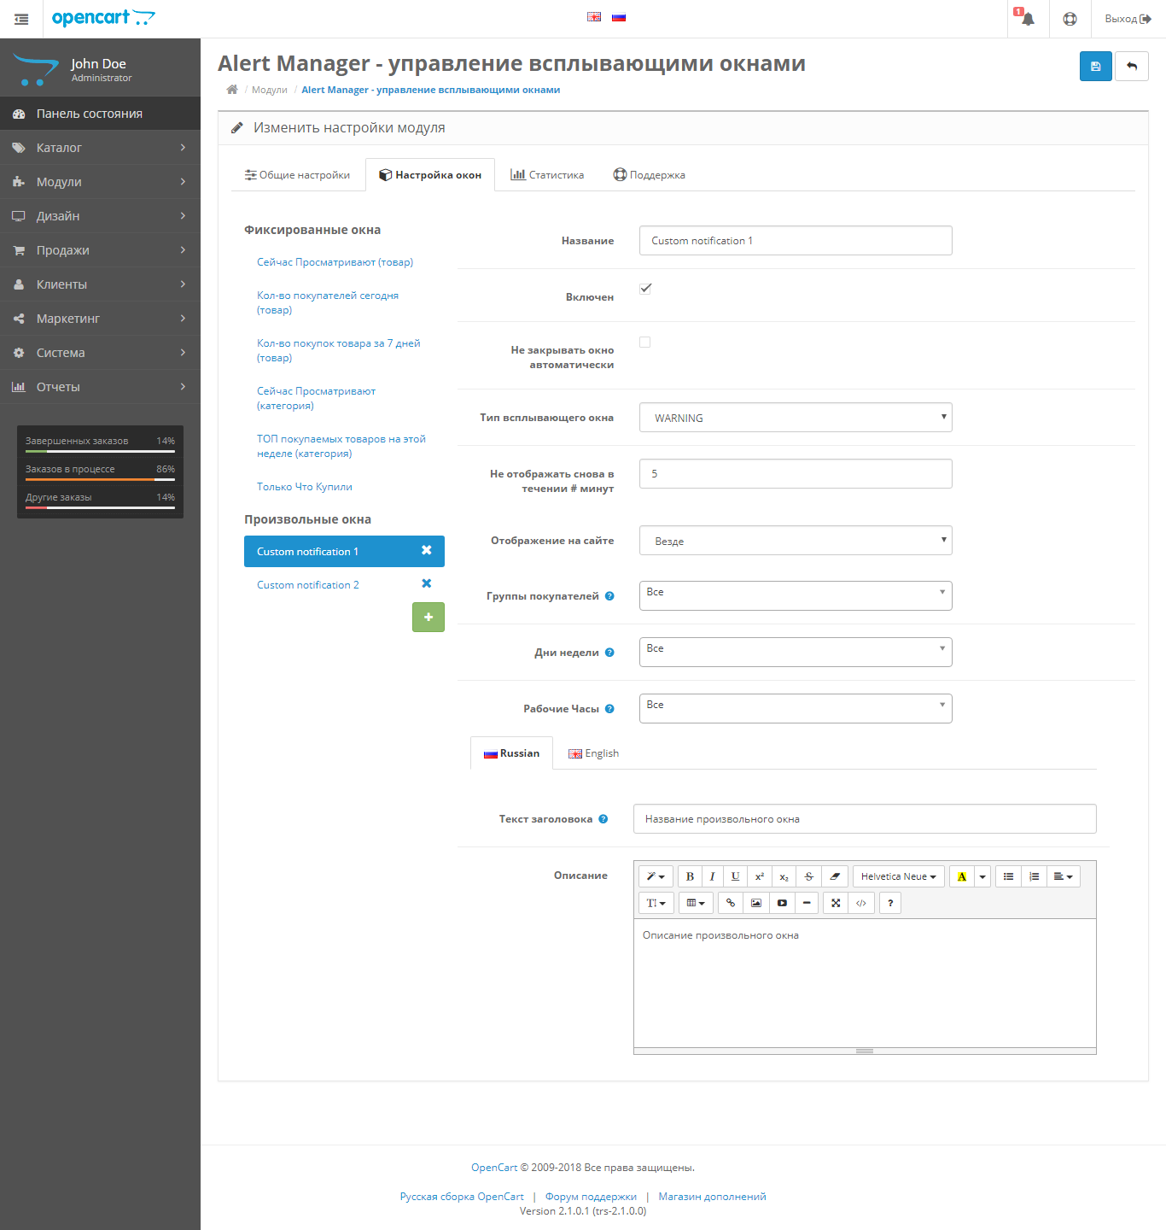Delete Custom notification 2 with X icon

(x=427, y=583)
